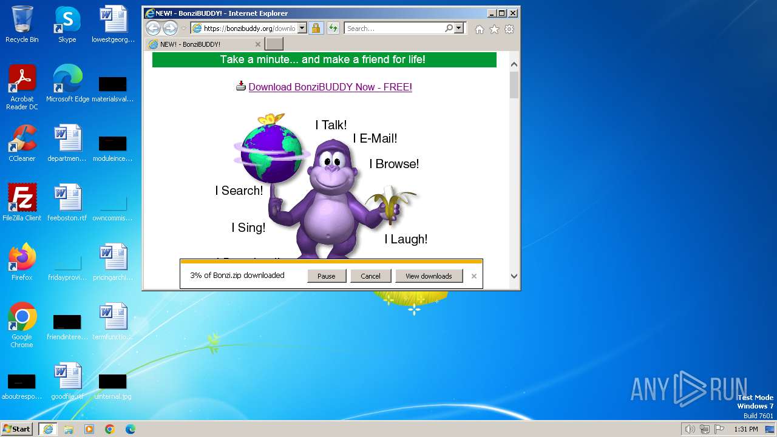The height and width of the screenshot is (437, 777).
Task: Click Internet Explorer in the taskbar
Action: 48,429
